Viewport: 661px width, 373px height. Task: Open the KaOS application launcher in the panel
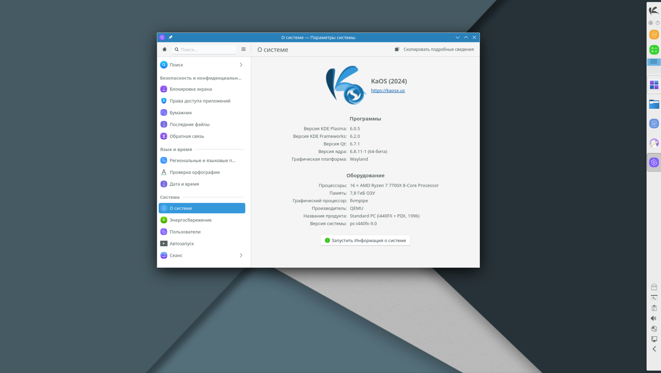point(654,10)
